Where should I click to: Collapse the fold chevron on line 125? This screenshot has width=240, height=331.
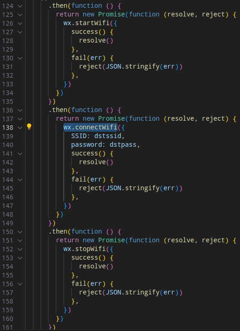tap(20, 15)
